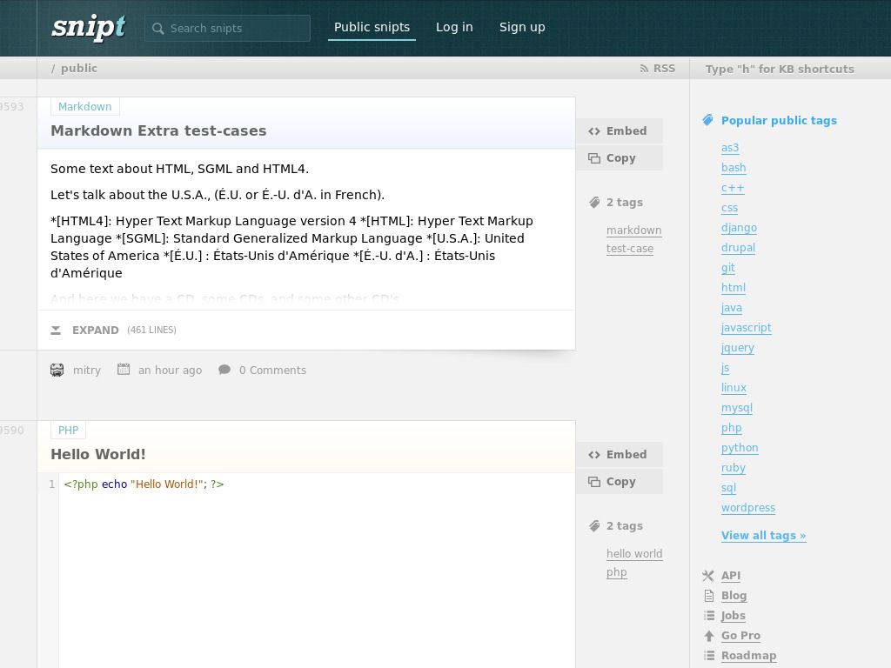Click the mitry username link
This screenshot has width=891, height=668.
(87, 370)
